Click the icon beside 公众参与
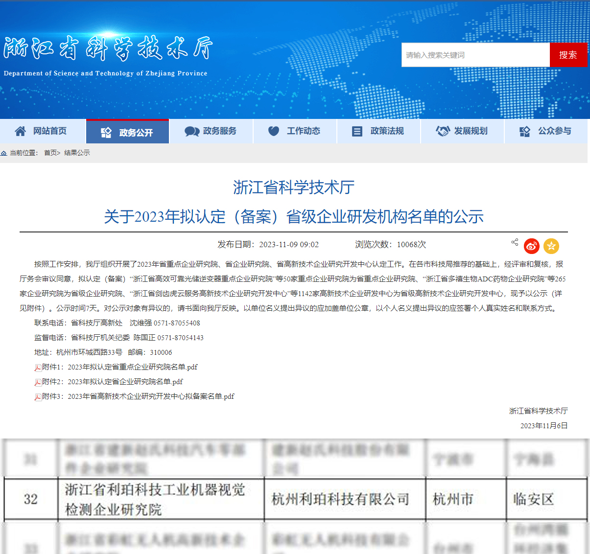 coord(525,131)
